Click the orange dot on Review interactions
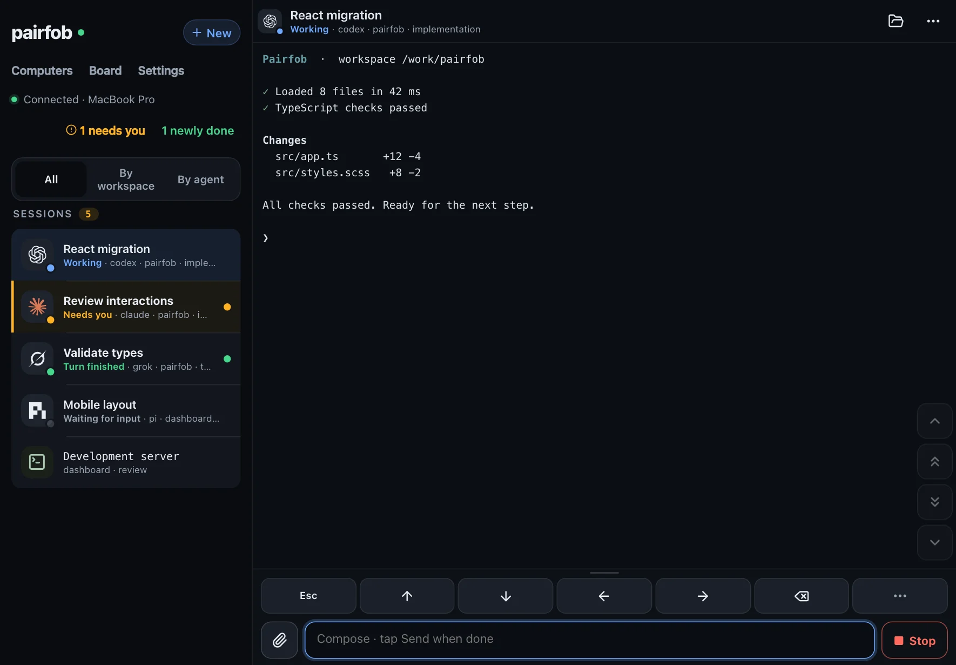Image resolution: width=956 pixels, height=665 pixels. click(x=227, y=307)
